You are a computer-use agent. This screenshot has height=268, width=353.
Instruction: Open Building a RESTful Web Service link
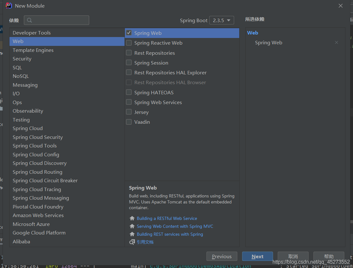[167, 218]
